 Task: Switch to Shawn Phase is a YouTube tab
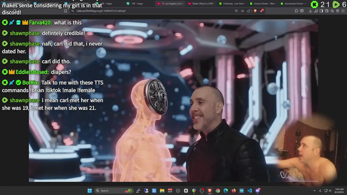[x=201, y=4]
